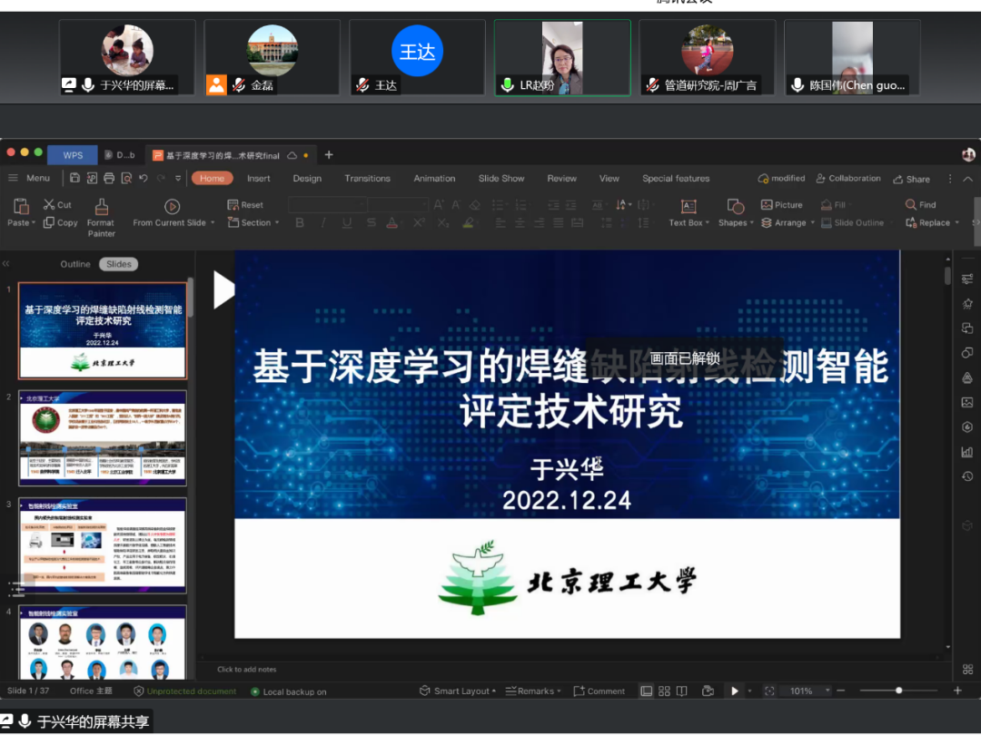Open the Slide Show ribbon tab
The width and height of the screenshot is (981, 735).
tap(501, 179)
